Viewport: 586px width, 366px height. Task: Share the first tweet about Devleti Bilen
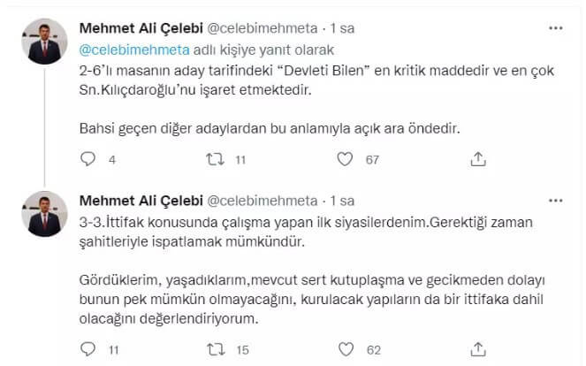[477, 159]
